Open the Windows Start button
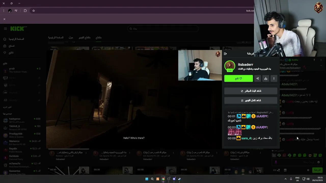The height and width of the screenshot is (183, 326). tap(147, 179)
